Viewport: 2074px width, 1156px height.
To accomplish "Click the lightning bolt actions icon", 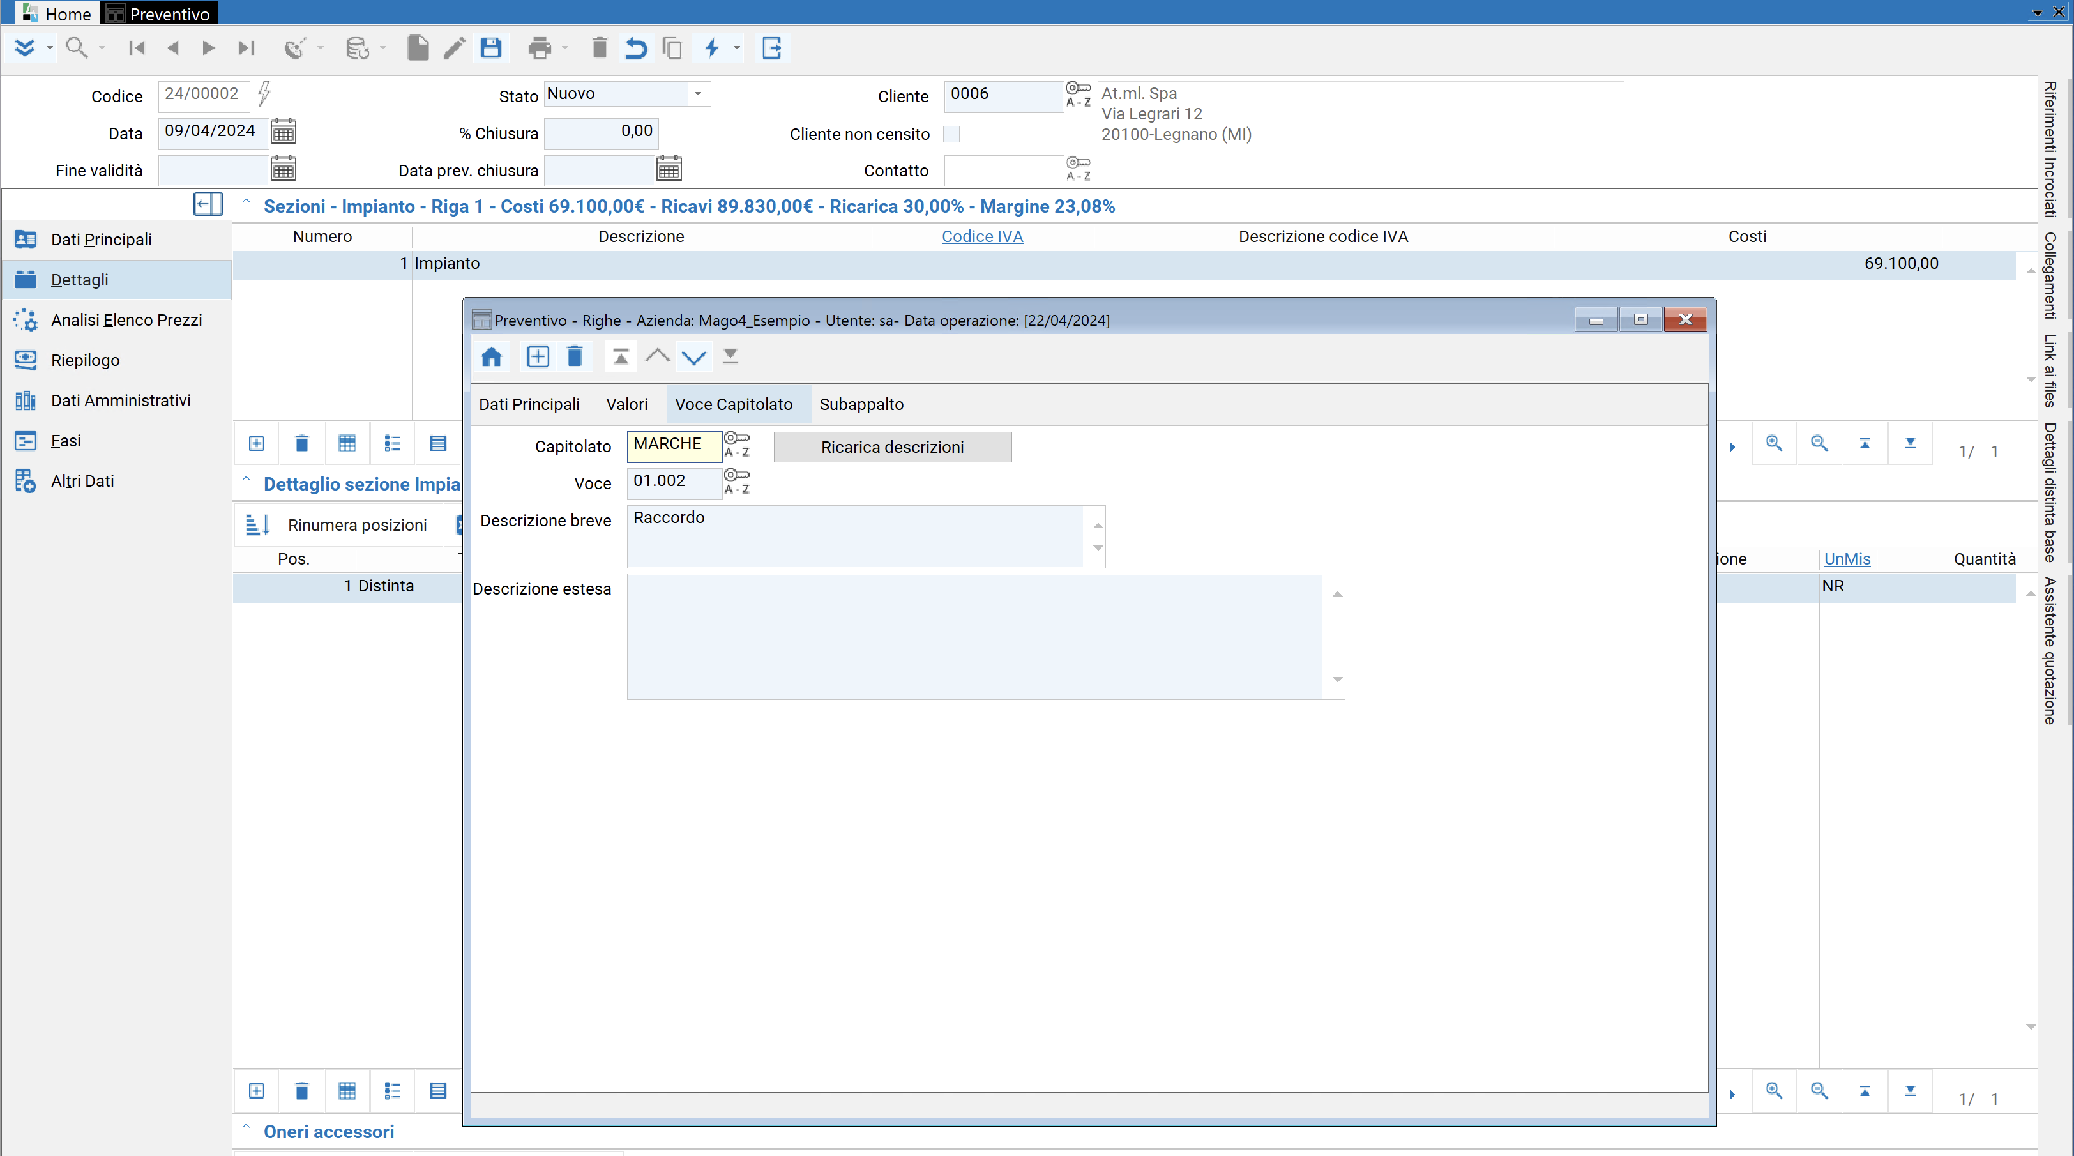I will coord(712,49).
